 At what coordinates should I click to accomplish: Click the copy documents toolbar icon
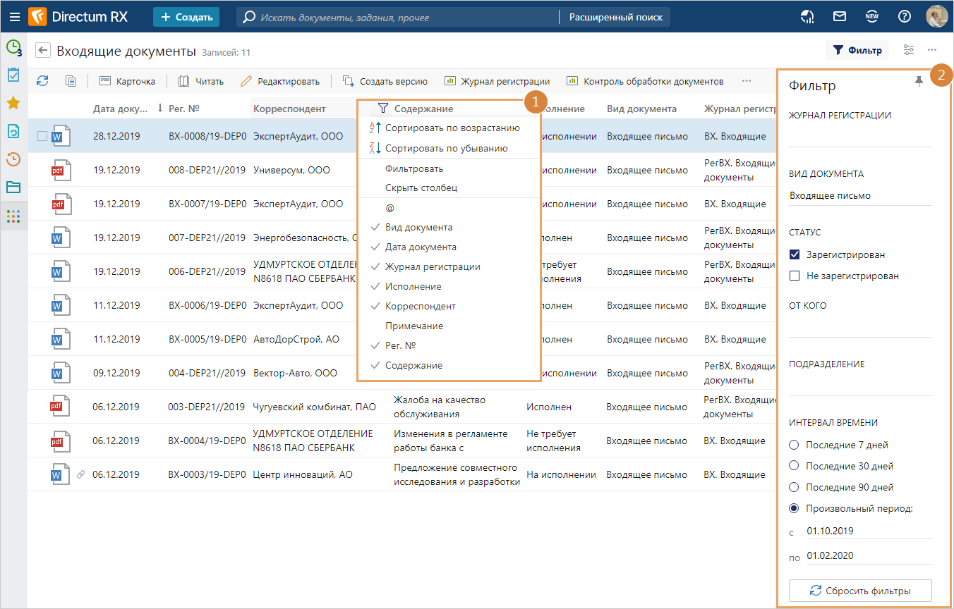coord(71,81)
